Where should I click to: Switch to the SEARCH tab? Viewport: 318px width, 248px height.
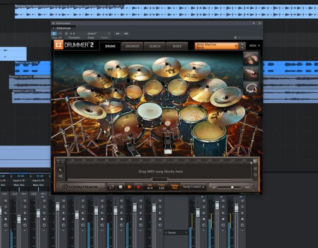[155, 46]
